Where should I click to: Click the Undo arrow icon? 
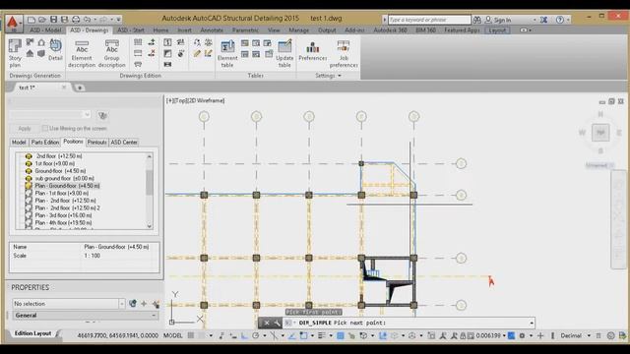pyautogui.click(x=88, y=20)
